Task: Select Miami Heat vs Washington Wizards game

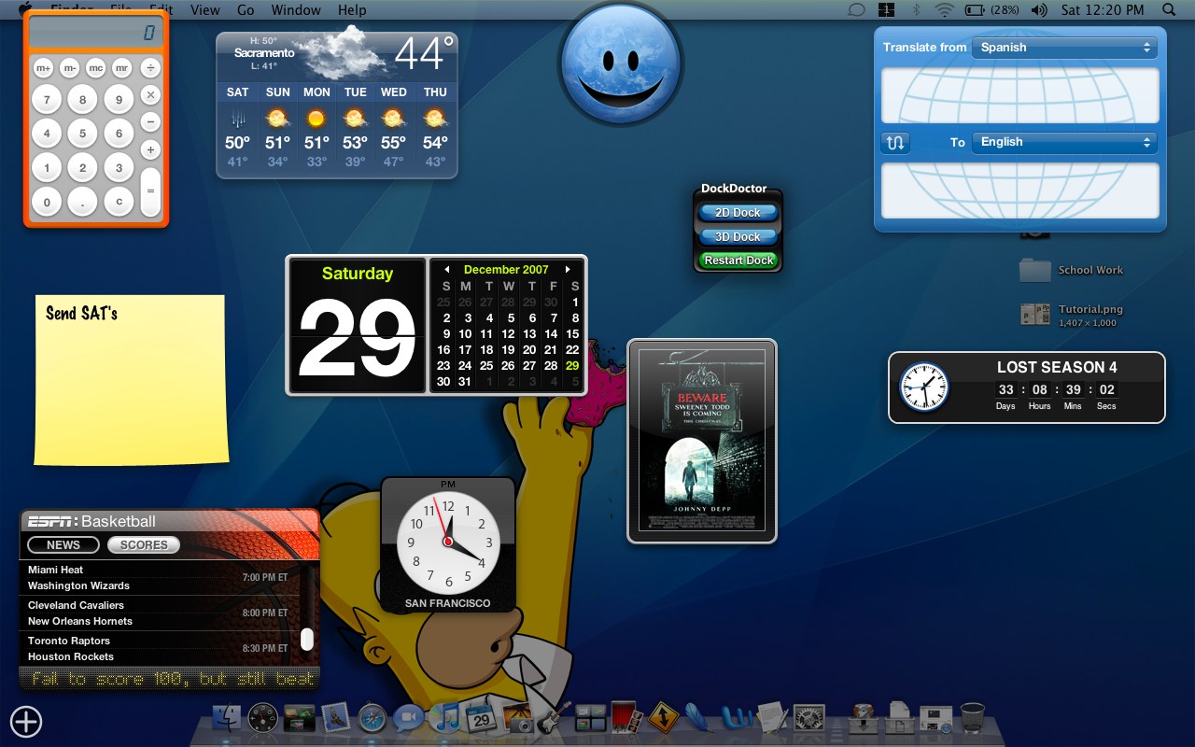Action: [x=159, y=578]
